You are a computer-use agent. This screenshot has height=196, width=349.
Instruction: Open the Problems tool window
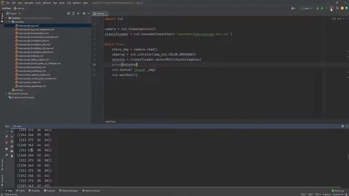pyautogui.click(x=34, y=191)
